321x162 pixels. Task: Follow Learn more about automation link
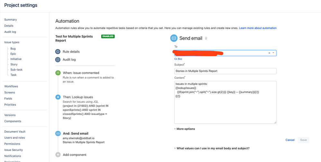(x=258, y=28)
